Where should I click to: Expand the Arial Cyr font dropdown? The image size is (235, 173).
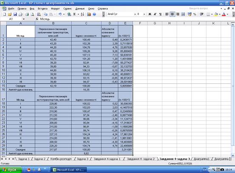pos(135,14)
